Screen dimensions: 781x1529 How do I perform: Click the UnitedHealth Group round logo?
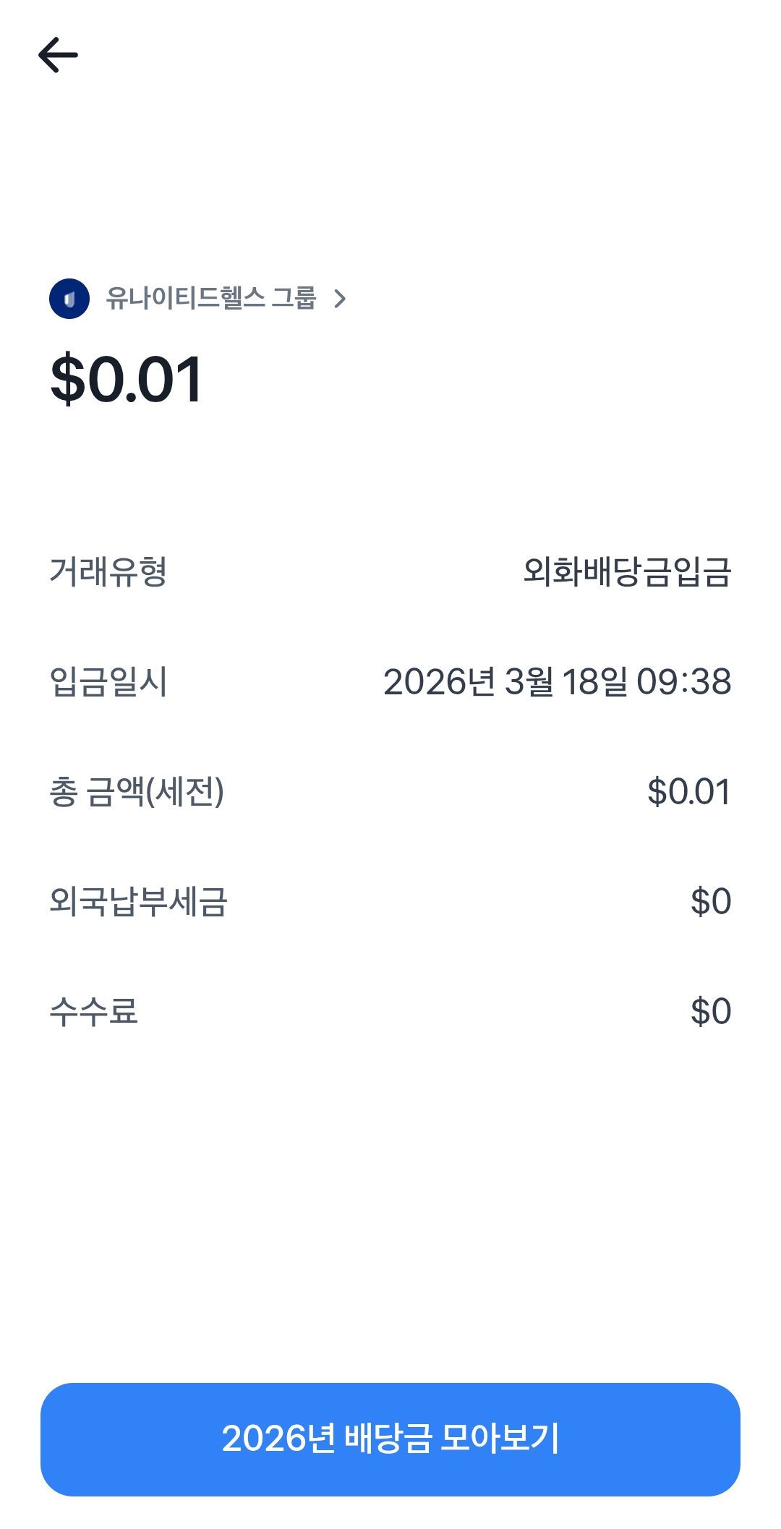69,299
